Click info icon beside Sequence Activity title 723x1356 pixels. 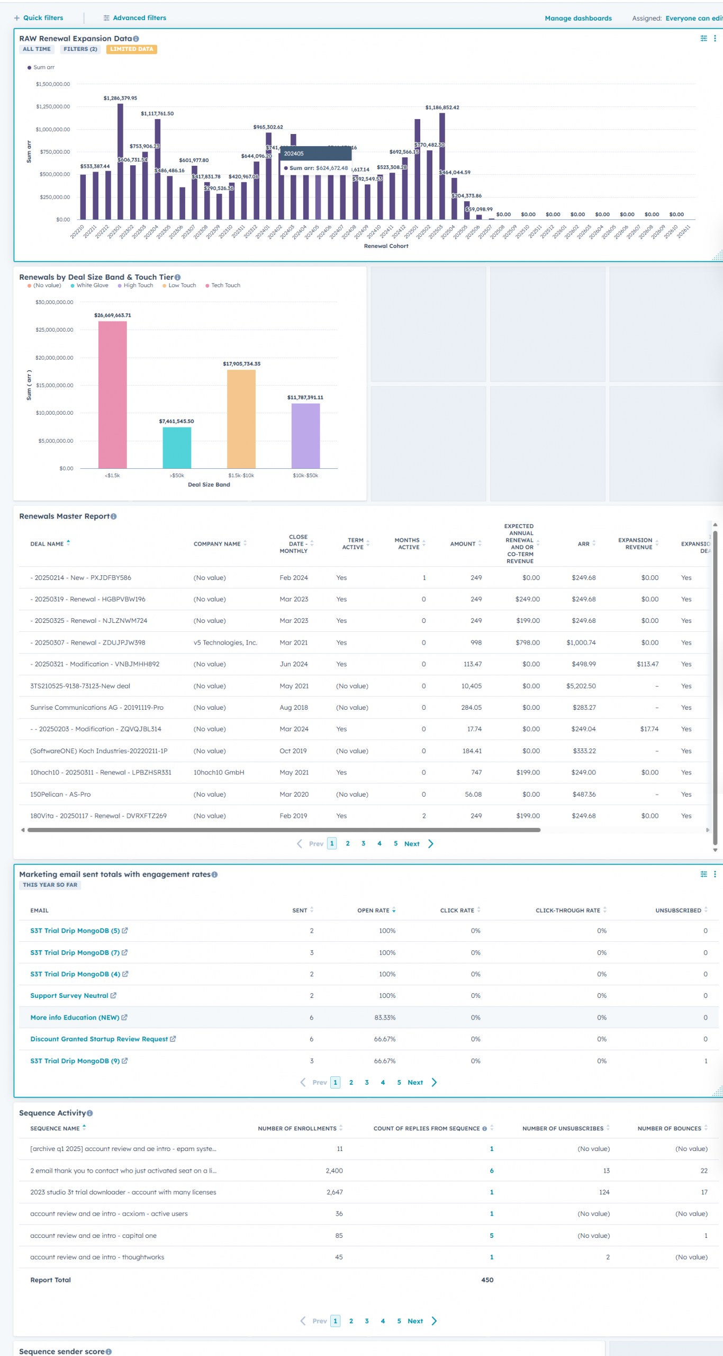[x=89, y=1113]
